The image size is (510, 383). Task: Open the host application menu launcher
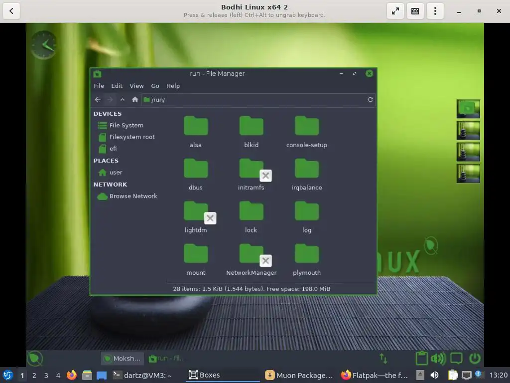tap(8, 375)
